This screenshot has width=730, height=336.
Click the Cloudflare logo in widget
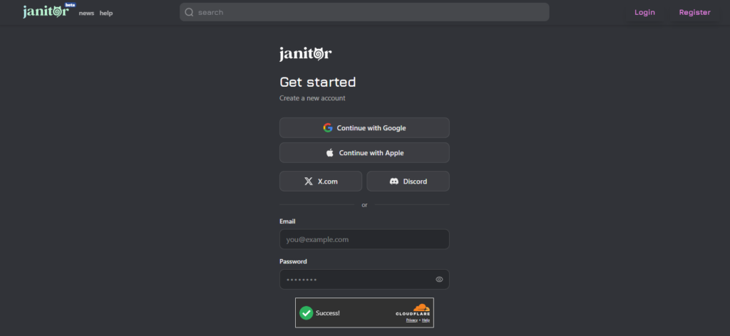[413, 310]
